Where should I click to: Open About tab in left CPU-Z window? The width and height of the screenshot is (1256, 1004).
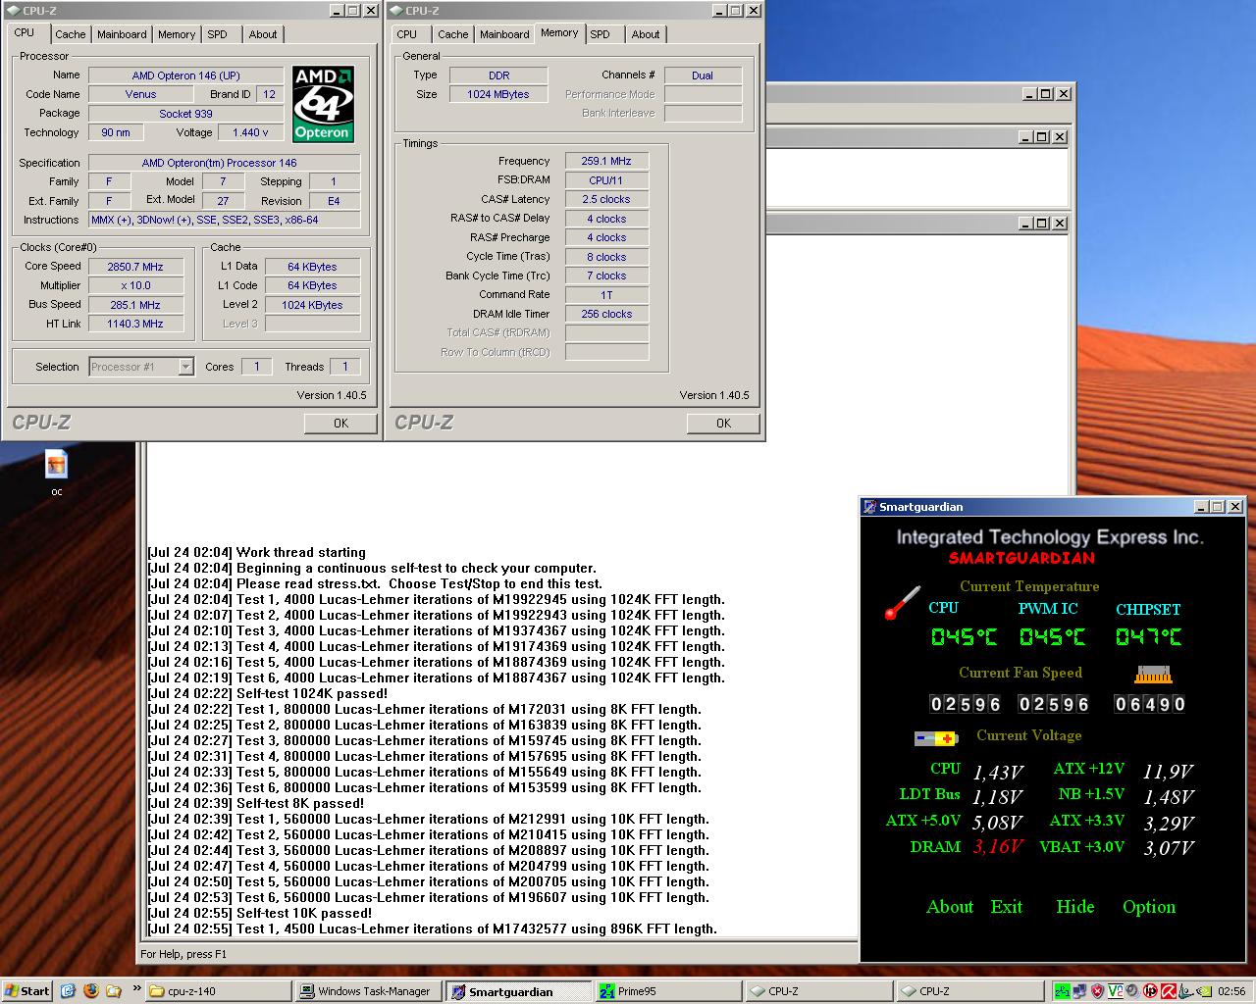tap(263, 34)
